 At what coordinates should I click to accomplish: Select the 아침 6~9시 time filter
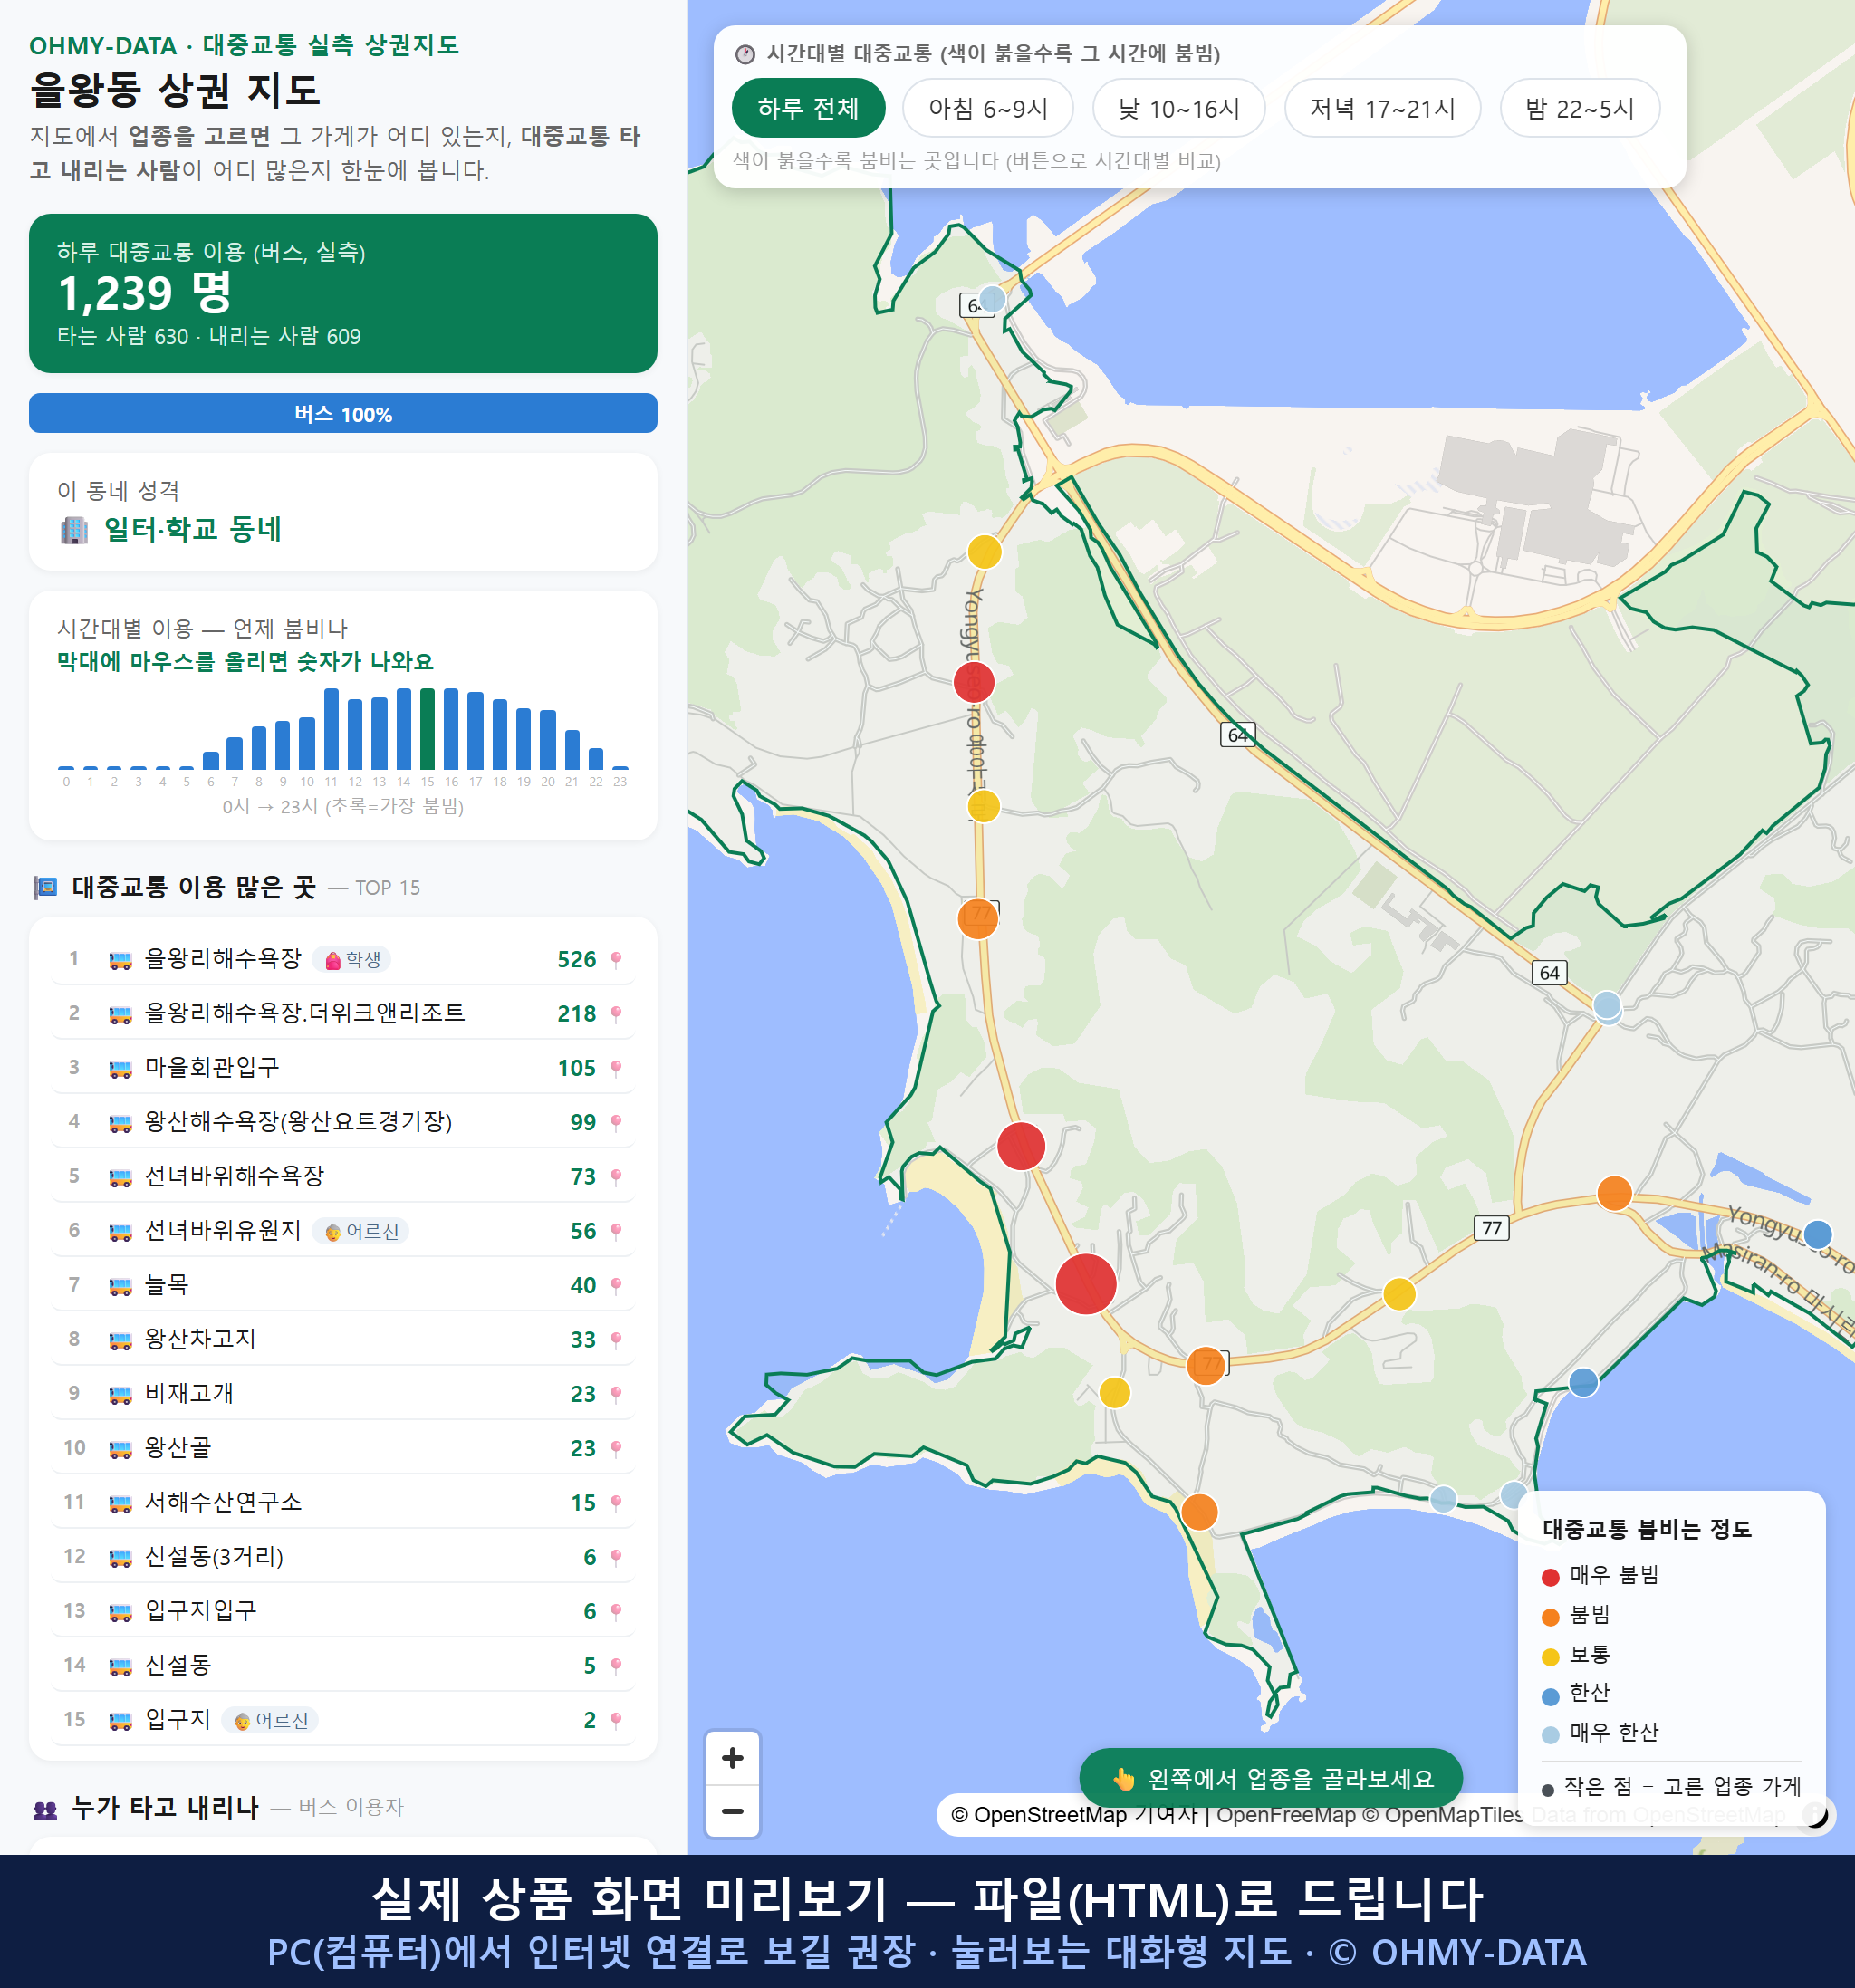(987, 108)
